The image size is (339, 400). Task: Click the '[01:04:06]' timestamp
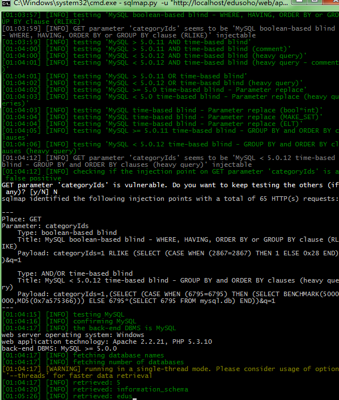pos(22,144)
